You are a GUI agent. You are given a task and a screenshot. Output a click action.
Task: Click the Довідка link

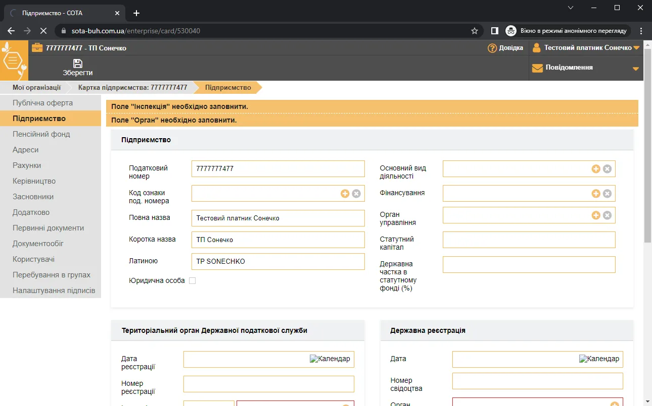[511, 48]
